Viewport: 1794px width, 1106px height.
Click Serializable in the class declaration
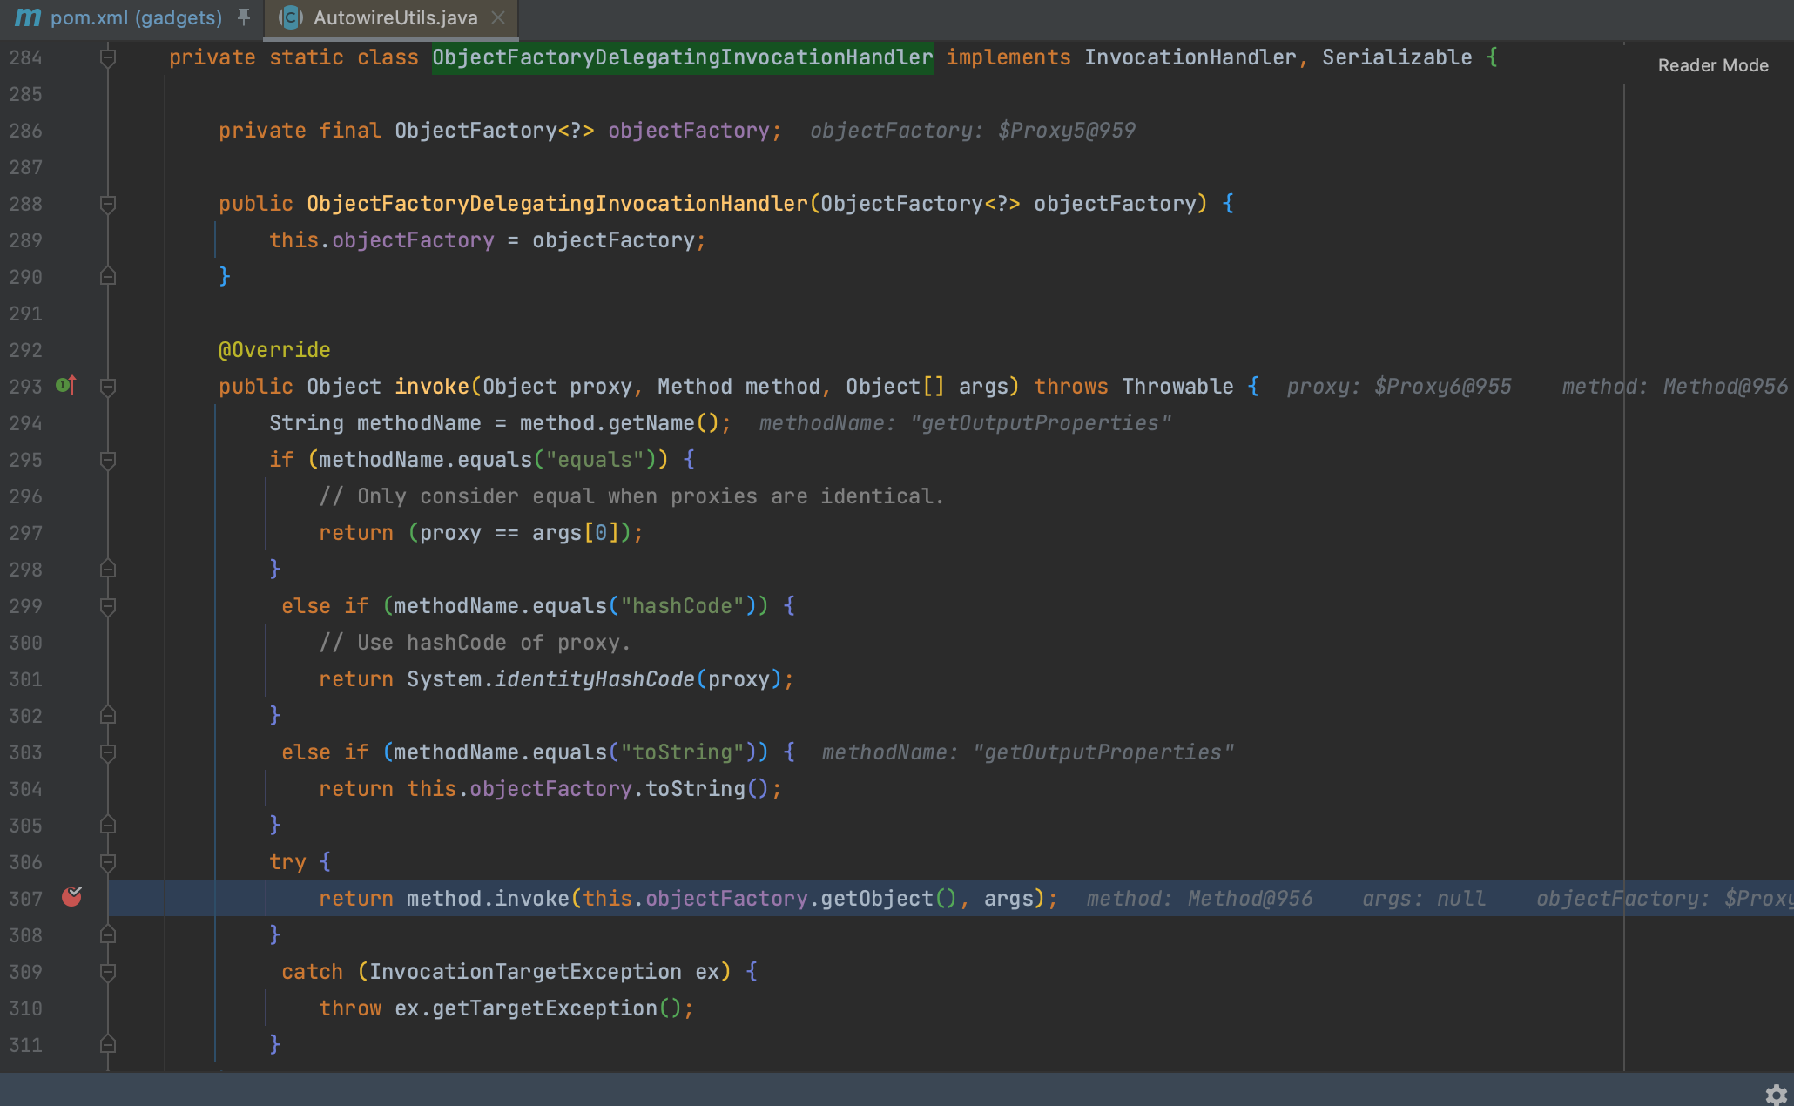pyautogui.click(x=1397, y=57)
